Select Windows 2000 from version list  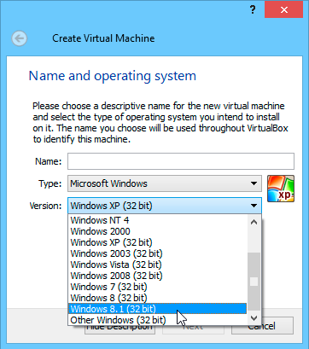point(157,231)
